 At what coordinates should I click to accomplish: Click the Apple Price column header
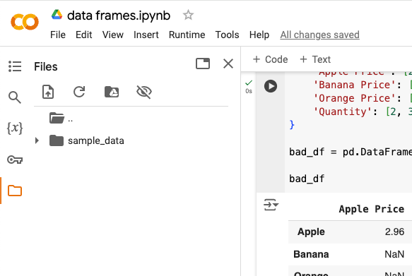tap(372, 209)
